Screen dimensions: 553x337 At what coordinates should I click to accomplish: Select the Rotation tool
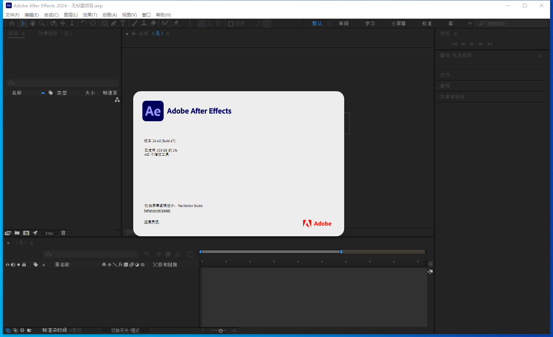pyautogui.click(x=84, y=23)
